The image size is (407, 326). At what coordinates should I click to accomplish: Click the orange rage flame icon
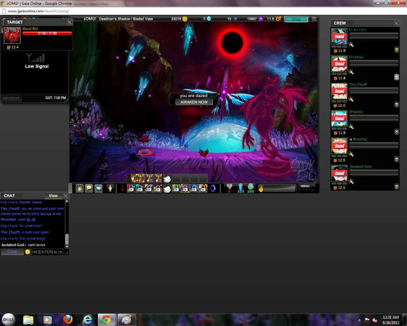pyautogui.click(x=261, y=188)
